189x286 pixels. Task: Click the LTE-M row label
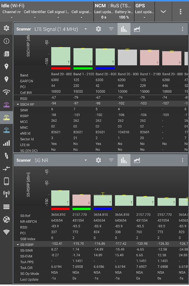point(25,145)
